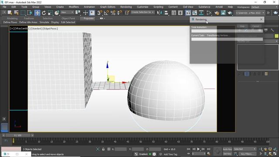Toggle Layer Explorer

(180, 13)
